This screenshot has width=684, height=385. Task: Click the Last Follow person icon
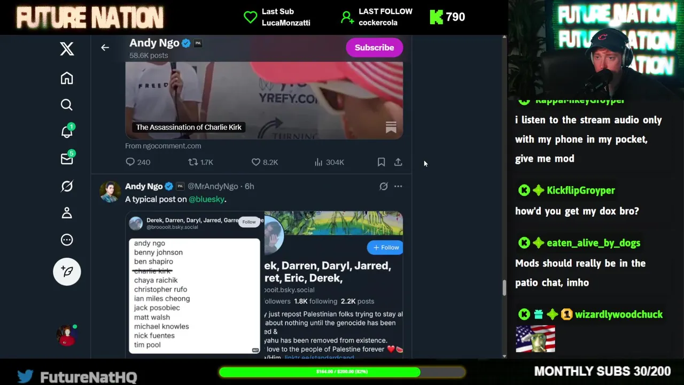pyautogui.click(x=347, y=18)
